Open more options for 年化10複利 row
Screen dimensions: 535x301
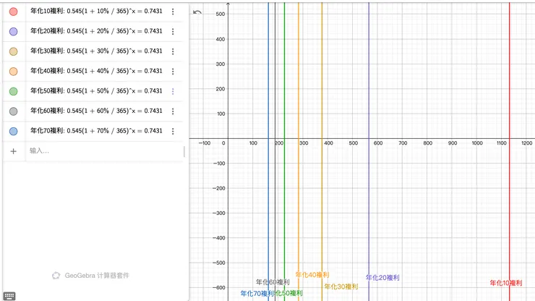[173, 12]
